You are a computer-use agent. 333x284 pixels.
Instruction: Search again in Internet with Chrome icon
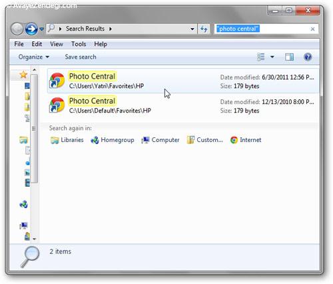pos(246,140)
